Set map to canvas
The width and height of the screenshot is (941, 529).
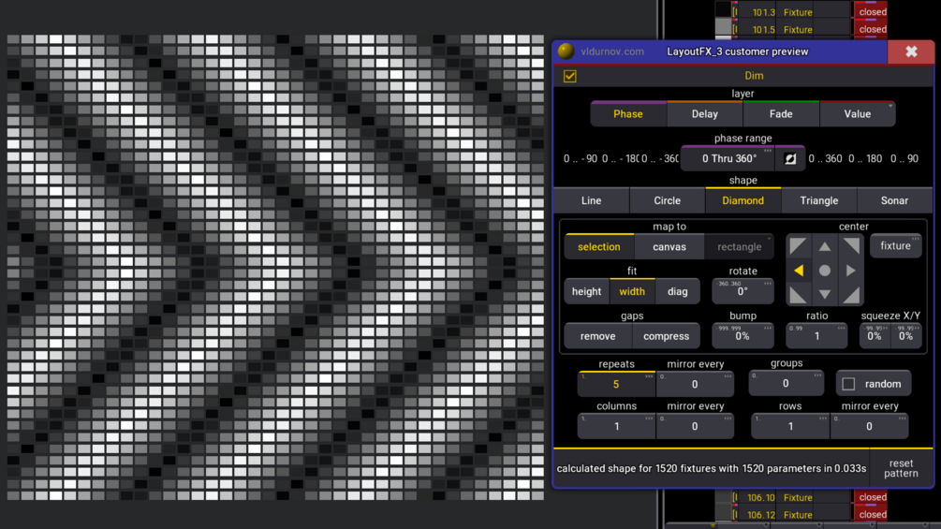(x=669, y=246)
